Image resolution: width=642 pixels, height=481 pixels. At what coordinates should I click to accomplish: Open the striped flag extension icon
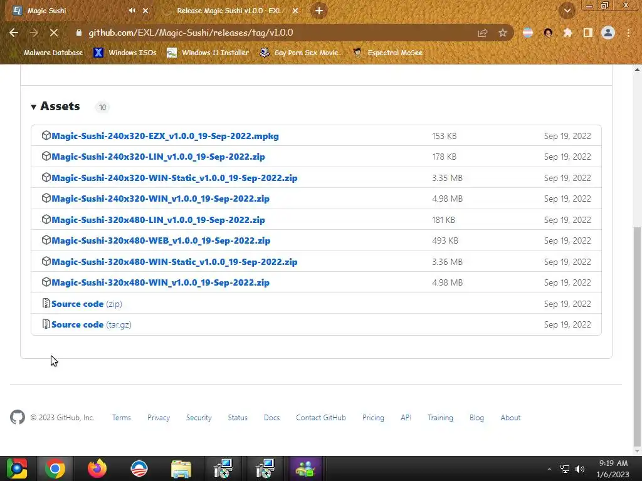click(x=528, y=33)
